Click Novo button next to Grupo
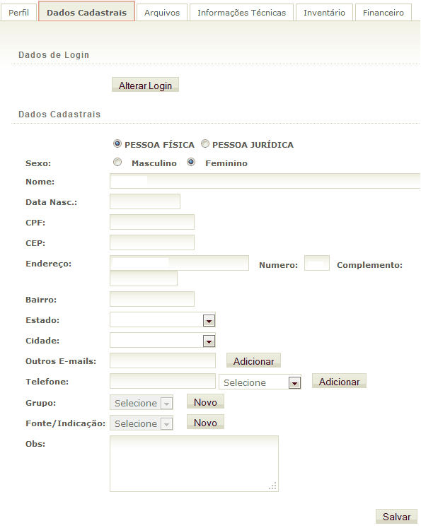 [205, 401]
